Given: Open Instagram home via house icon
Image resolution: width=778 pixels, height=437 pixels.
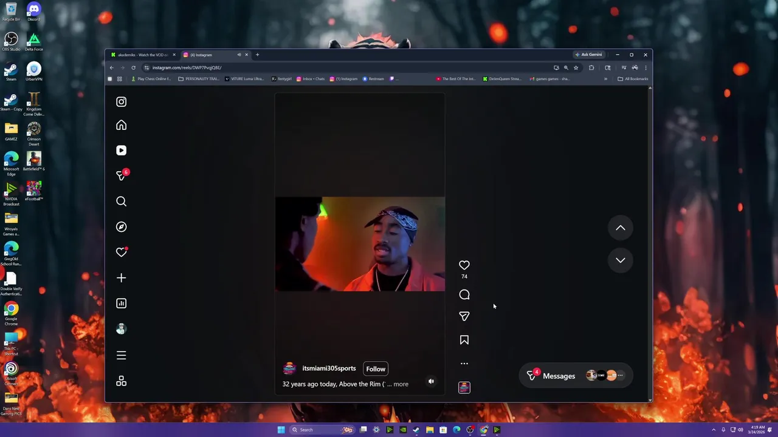Looking at the screenshot, I should tap(121, 126).
